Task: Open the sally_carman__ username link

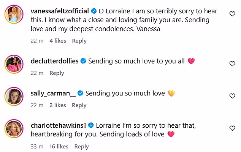Action: tap(53, 93)
